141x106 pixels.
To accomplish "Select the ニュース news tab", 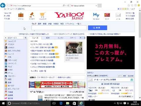I will point(35,38).
